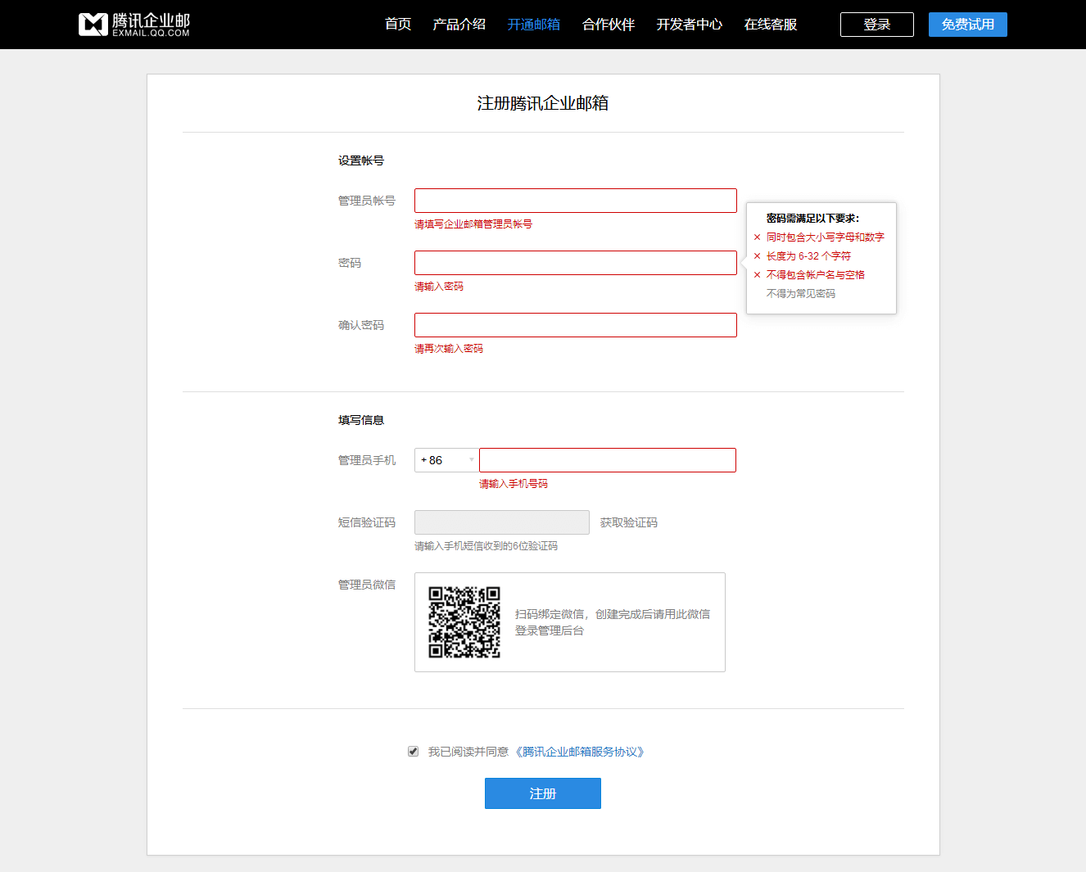This screenshot has height=872, width=1086.
Task: Select the 开通邮箱 nav item
Action: 534,25
